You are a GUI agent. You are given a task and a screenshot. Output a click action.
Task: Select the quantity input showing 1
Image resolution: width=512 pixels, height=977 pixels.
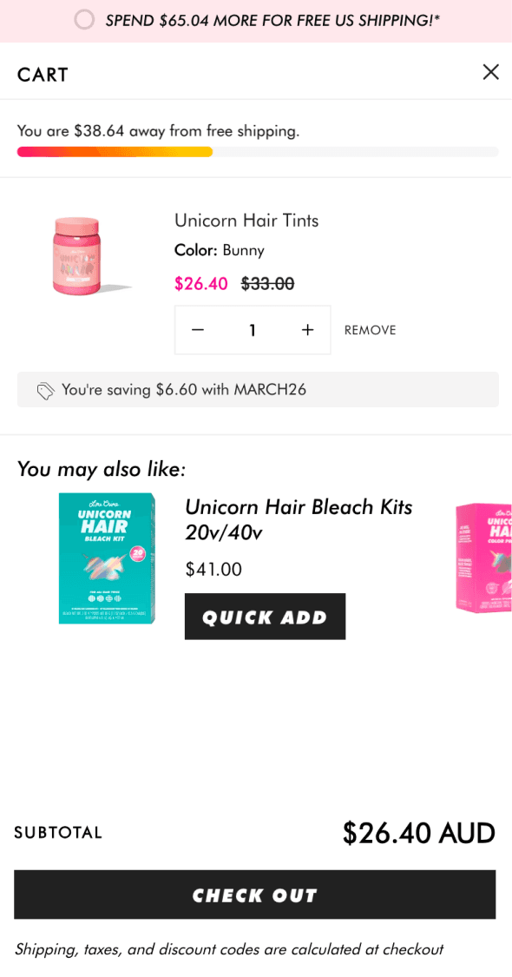[x=253, y=330]
